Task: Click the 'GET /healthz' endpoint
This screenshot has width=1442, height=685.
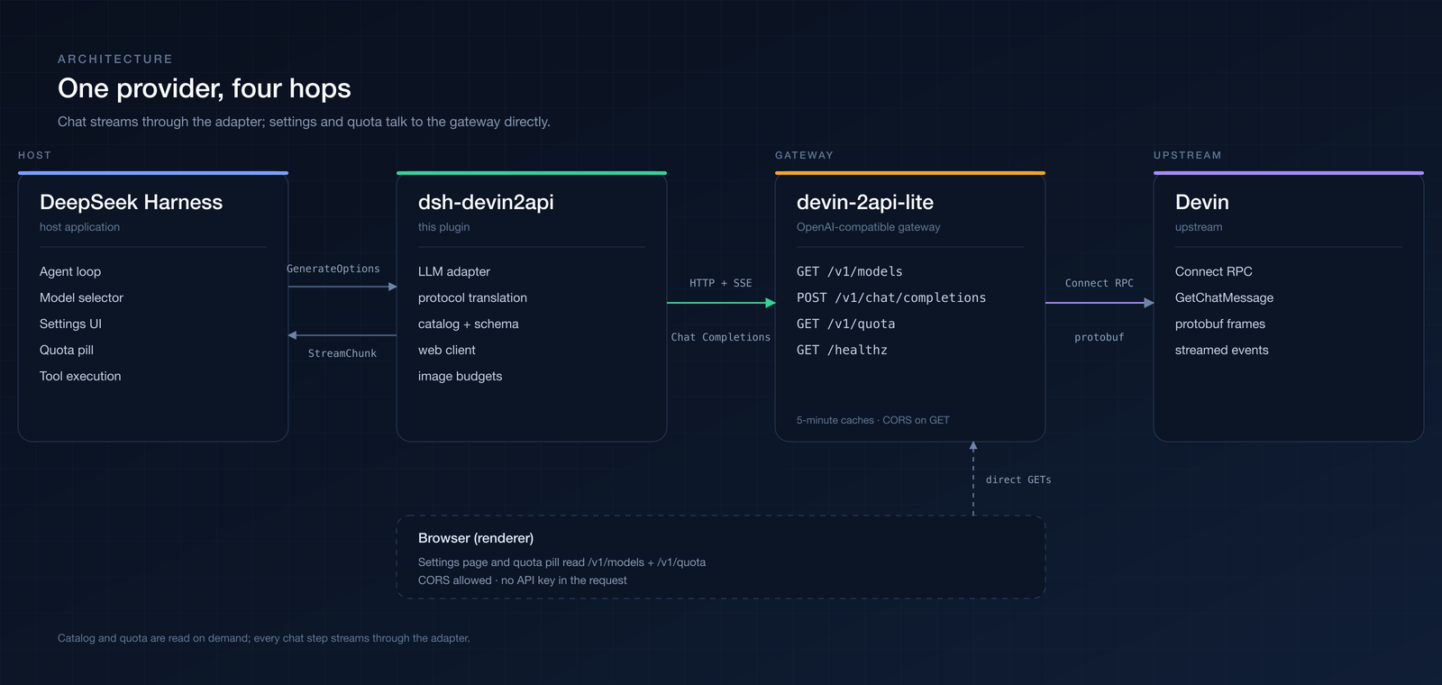Action: pyautogui.click(x=842, y=350)
